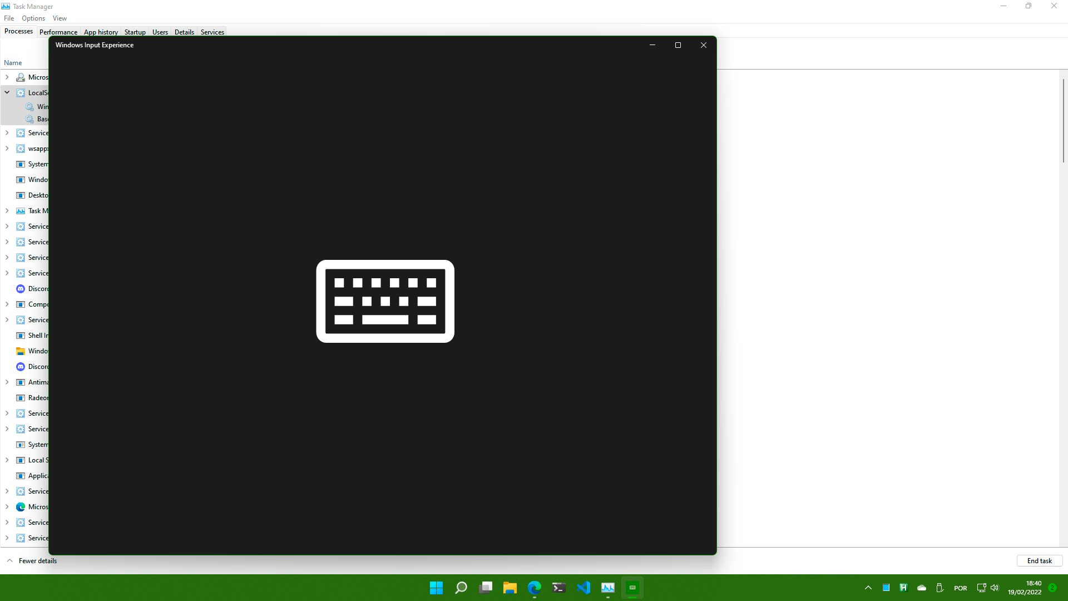Expand the wsappx process row
The height and width of the screenshot is (601, 1068).
point(7,149)
